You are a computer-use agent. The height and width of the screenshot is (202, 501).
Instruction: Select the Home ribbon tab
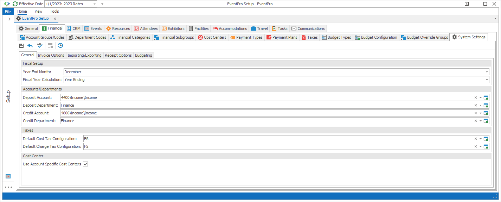[x=22, y=11]
